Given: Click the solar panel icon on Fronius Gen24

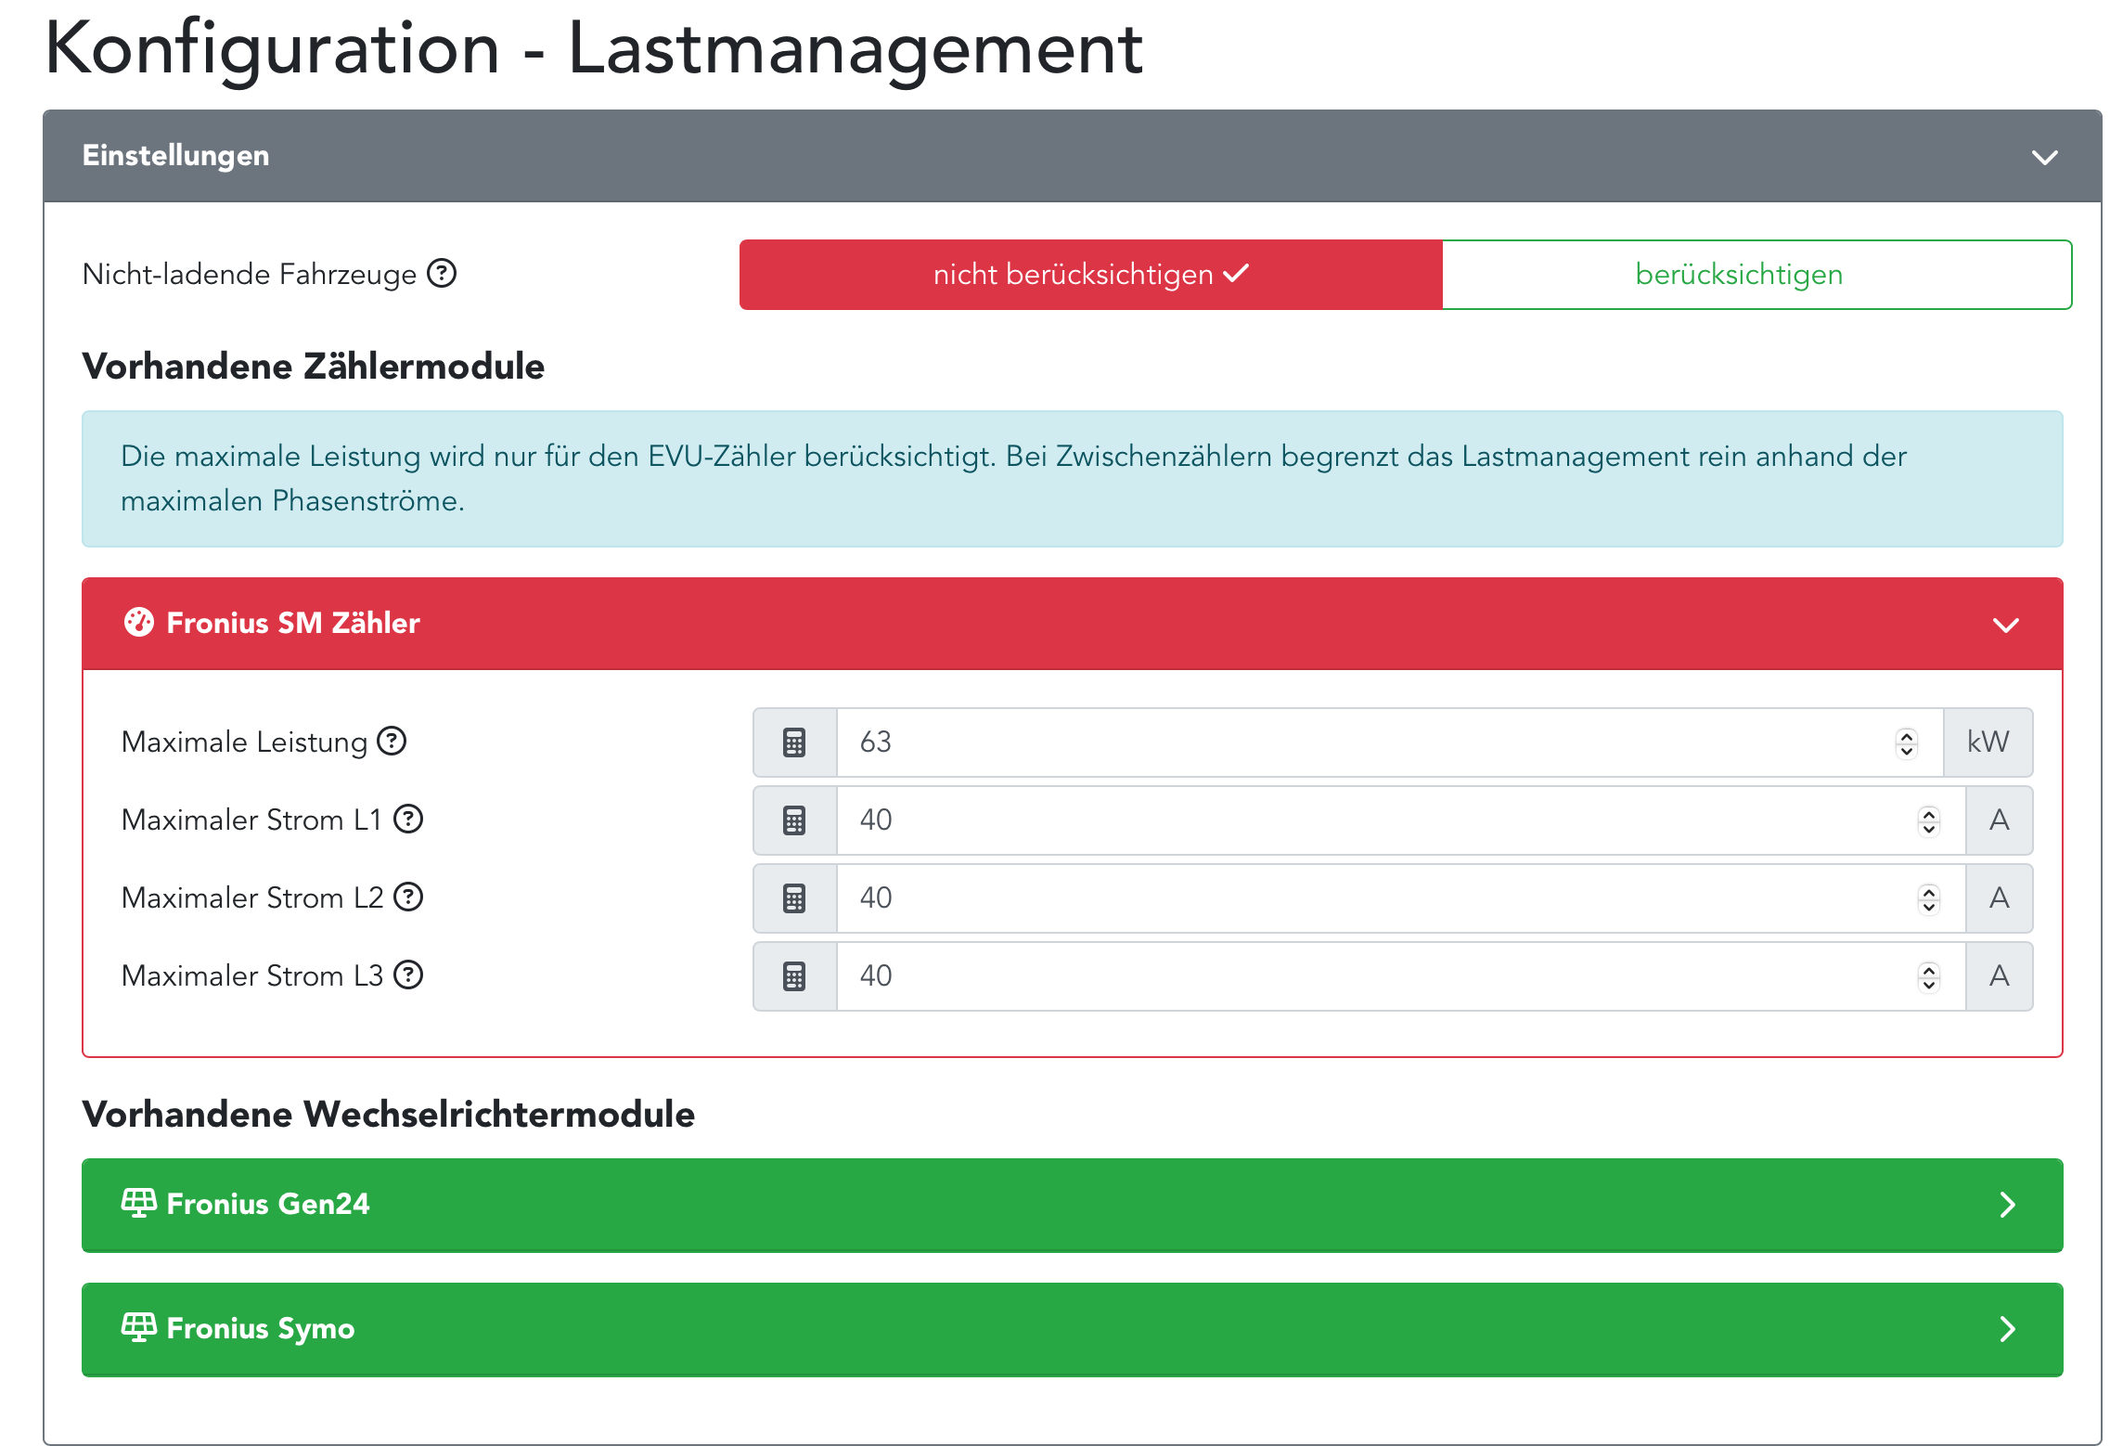Looking at the screenshot, I should pyautogui.click(x=138, y=1203).
